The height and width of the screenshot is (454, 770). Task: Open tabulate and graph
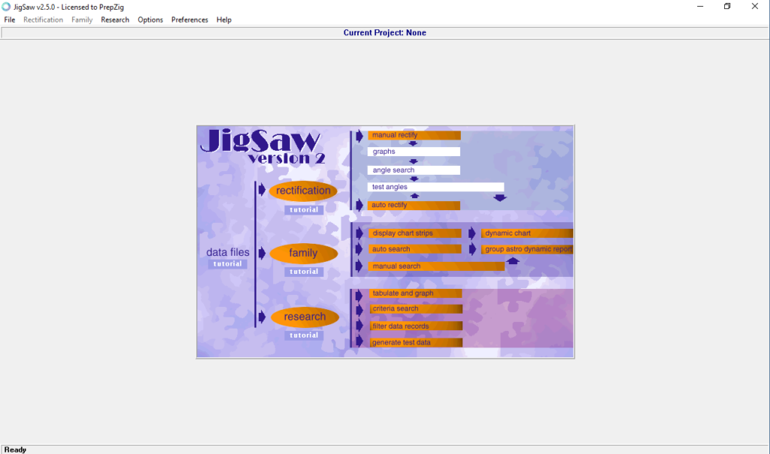[415, 293]
